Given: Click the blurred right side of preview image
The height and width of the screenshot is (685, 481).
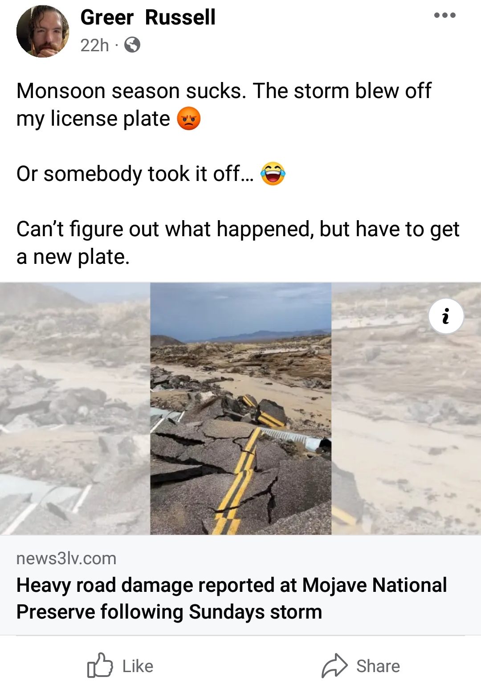Looking at the screenshot, I should point(406,409).
